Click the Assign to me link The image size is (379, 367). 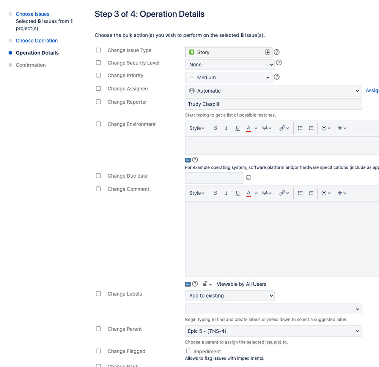point(372,90)
